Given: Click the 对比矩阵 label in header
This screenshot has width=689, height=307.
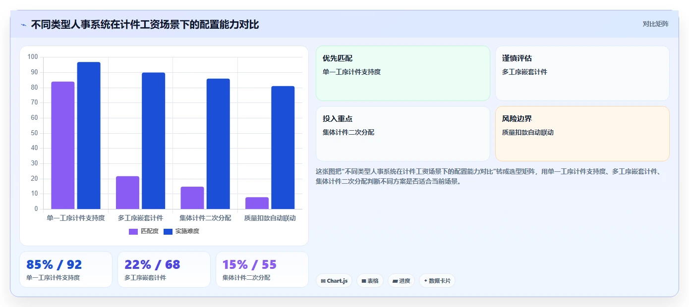Looking at the screenshot, I should tap(655, 24).
